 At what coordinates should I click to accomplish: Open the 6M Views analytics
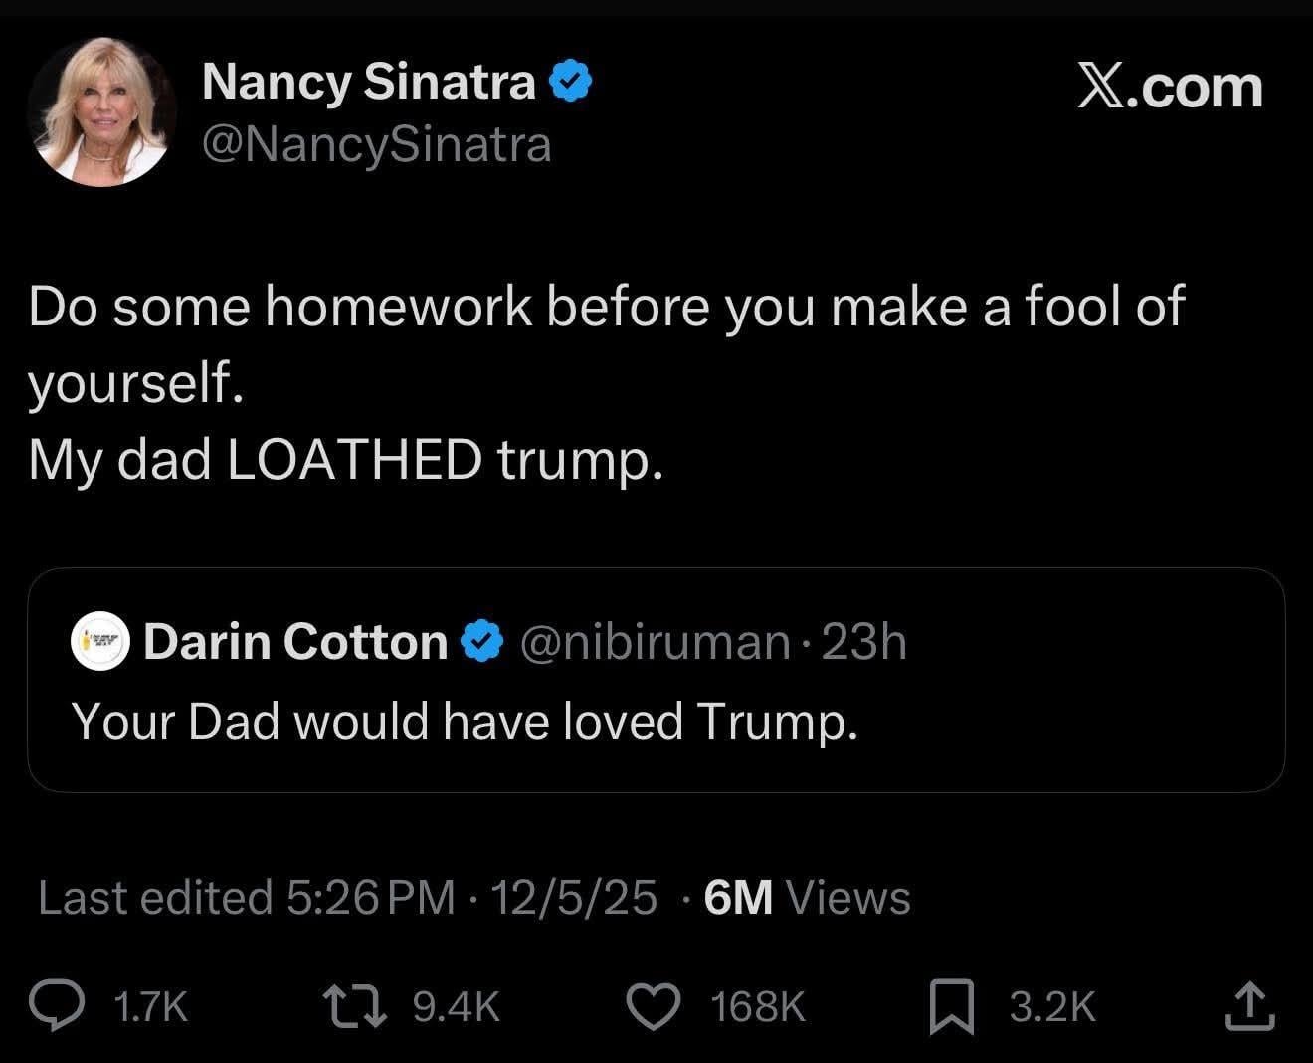tap(807, 898)
